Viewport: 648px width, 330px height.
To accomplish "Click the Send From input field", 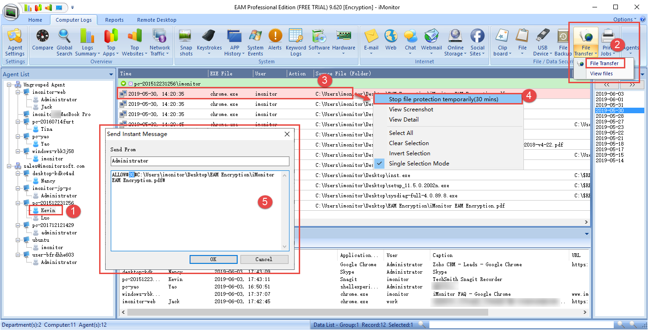I will tap(200, 161).
